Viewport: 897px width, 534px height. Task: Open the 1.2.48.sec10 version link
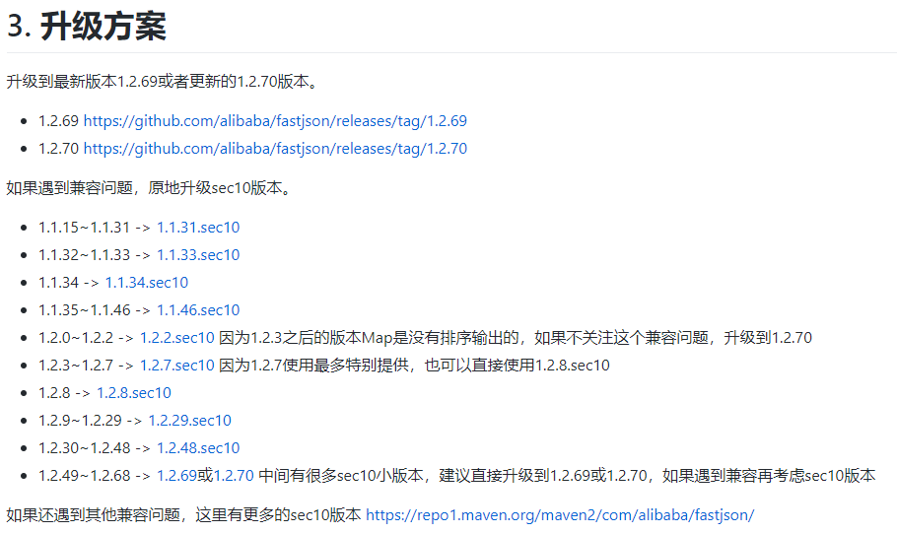198,447
